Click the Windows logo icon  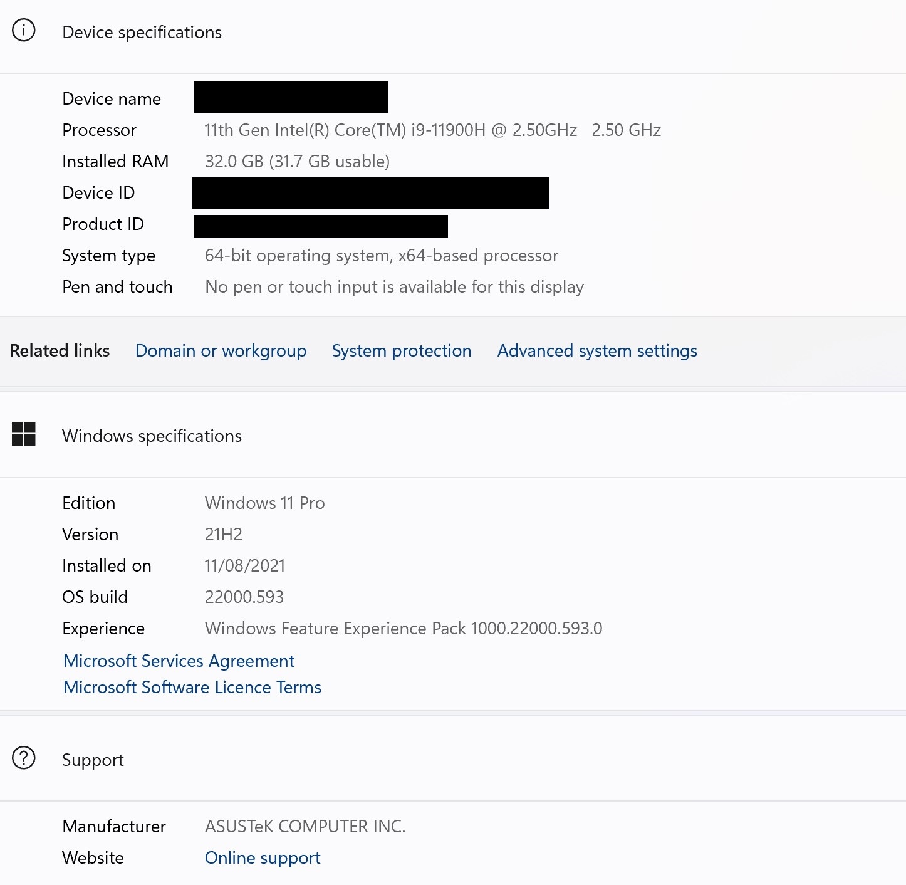(x=24, y=434)
